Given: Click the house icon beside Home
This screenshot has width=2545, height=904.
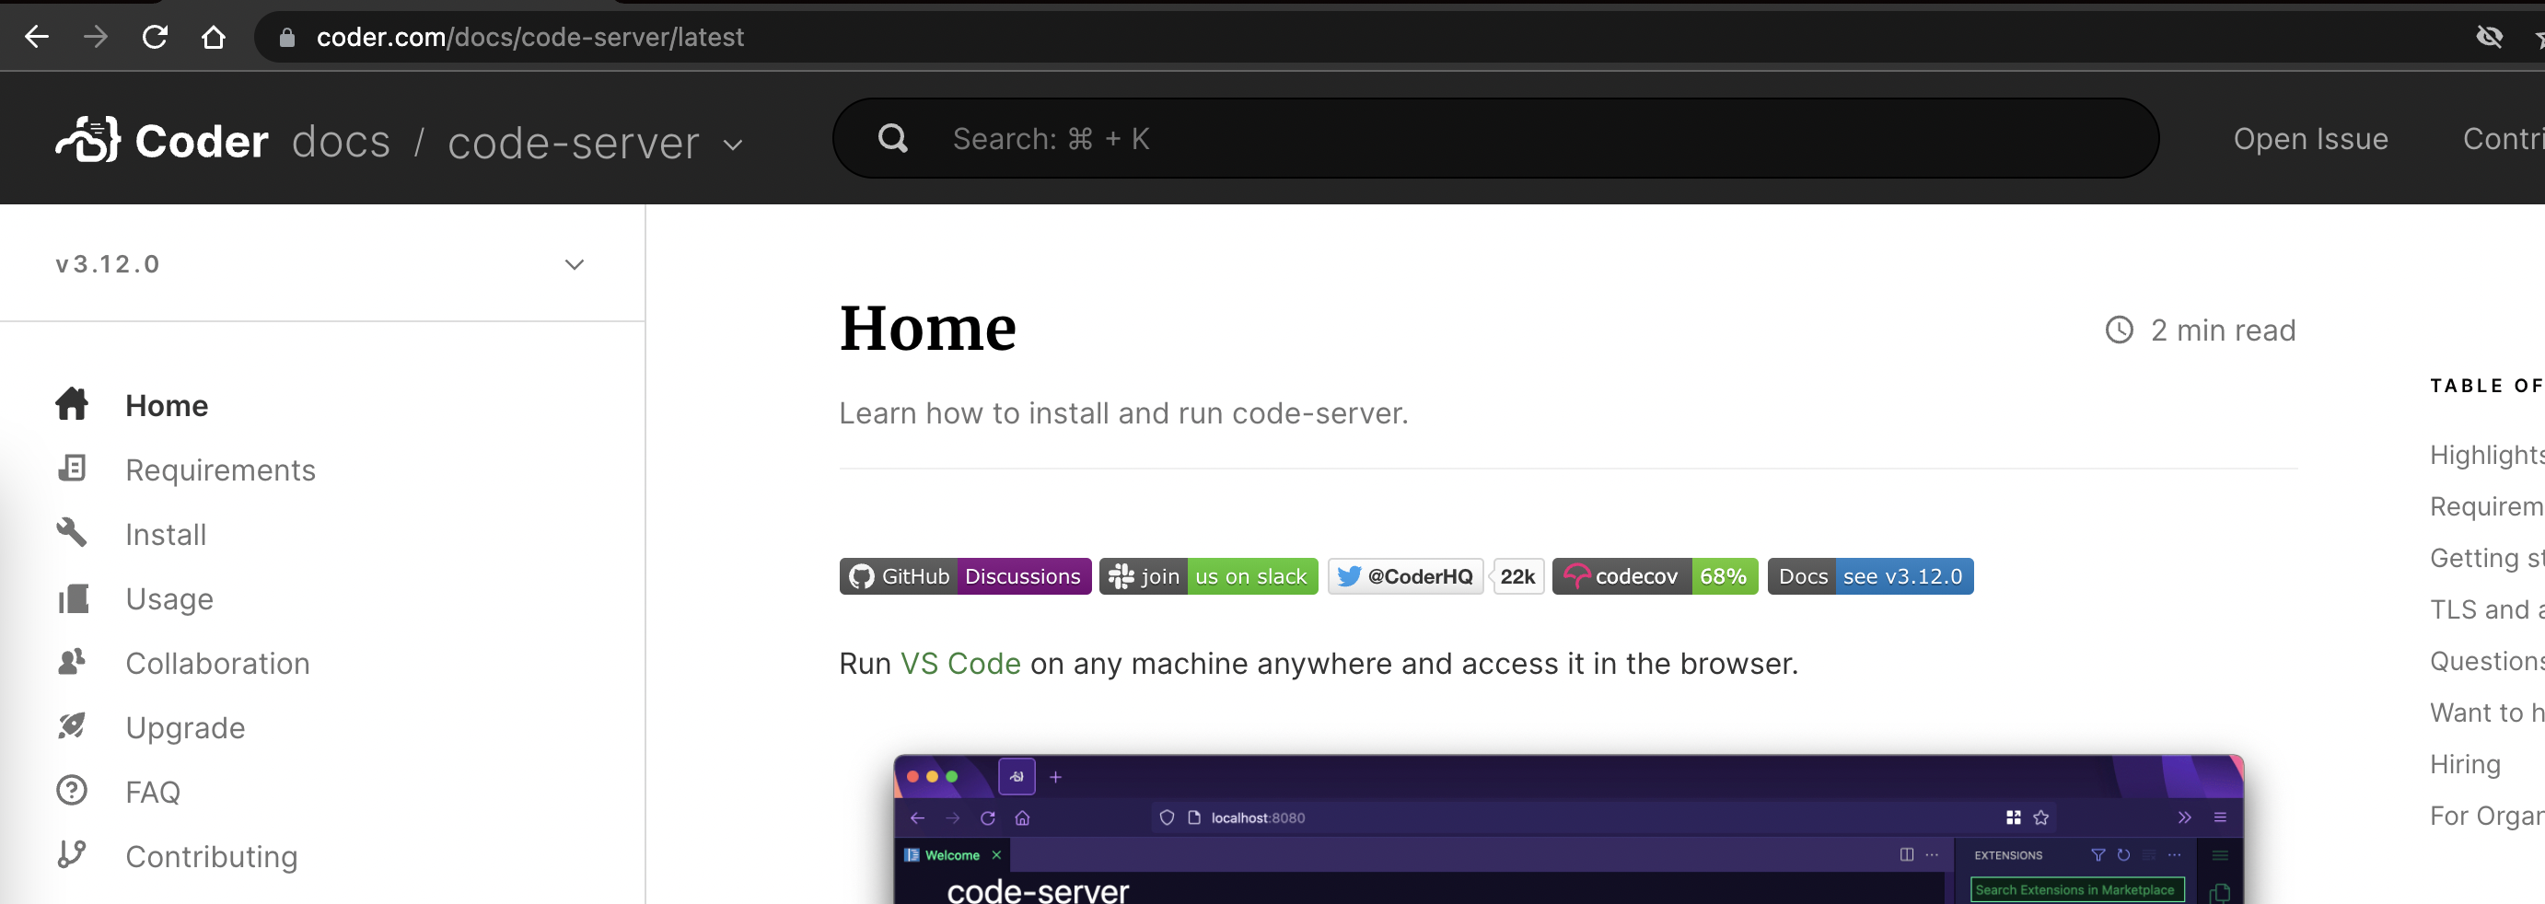Looking at the screenshot, I should tap(72, 404).
